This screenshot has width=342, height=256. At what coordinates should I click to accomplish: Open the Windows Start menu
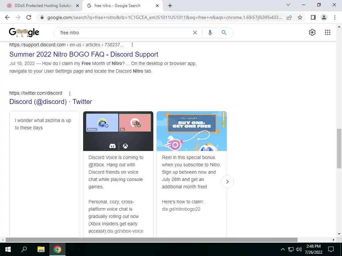point(8,249)
